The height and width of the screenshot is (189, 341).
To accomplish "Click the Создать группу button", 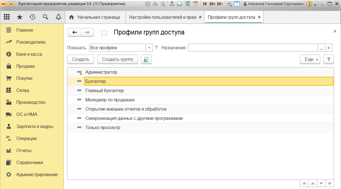I will point(117,59).
